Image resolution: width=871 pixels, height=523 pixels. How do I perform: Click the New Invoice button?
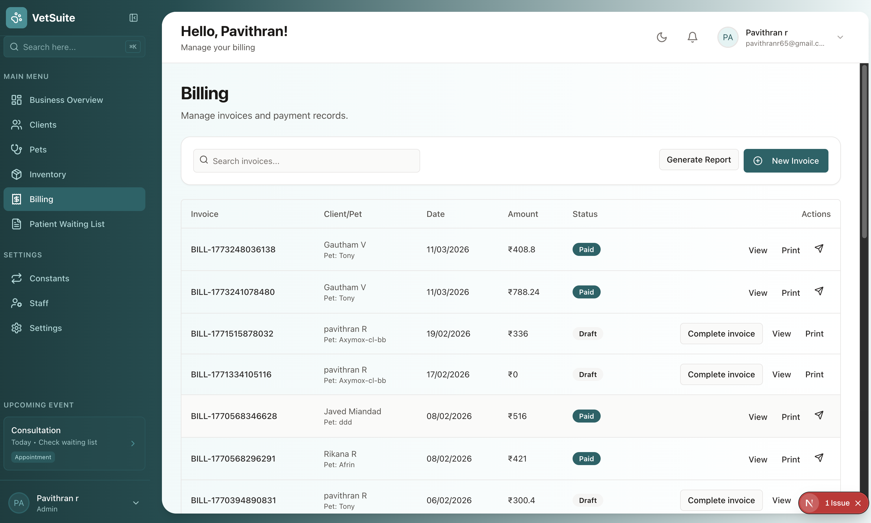[786, 160]
